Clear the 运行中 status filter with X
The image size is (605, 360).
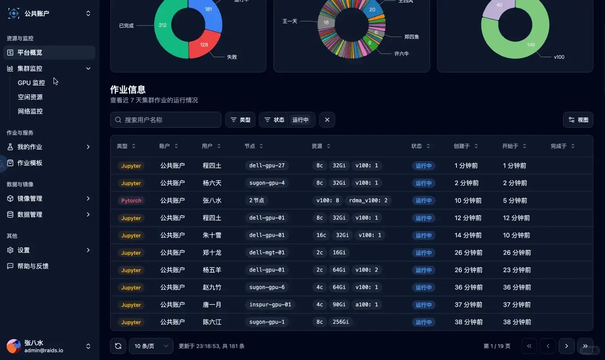(x=327, y=120)
